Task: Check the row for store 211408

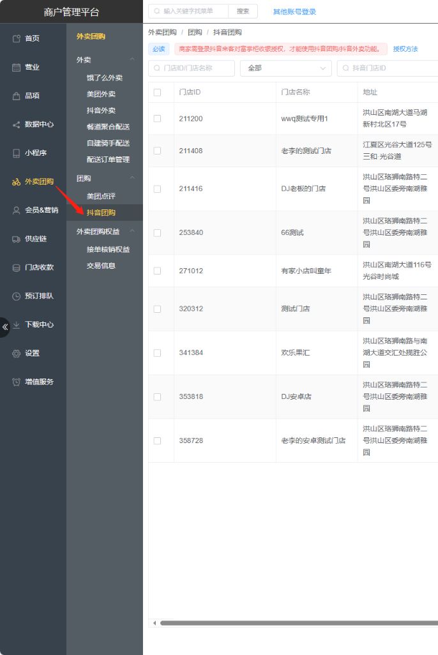Action: pos(157,151)
